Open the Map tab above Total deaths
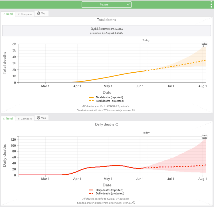214x207 pixels. tap(42, 13)
